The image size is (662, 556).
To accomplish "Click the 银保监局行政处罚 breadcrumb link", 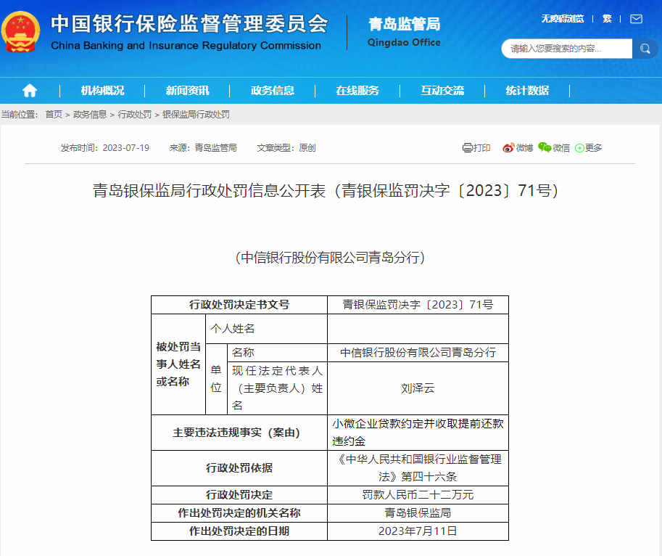I will [196, 115].
